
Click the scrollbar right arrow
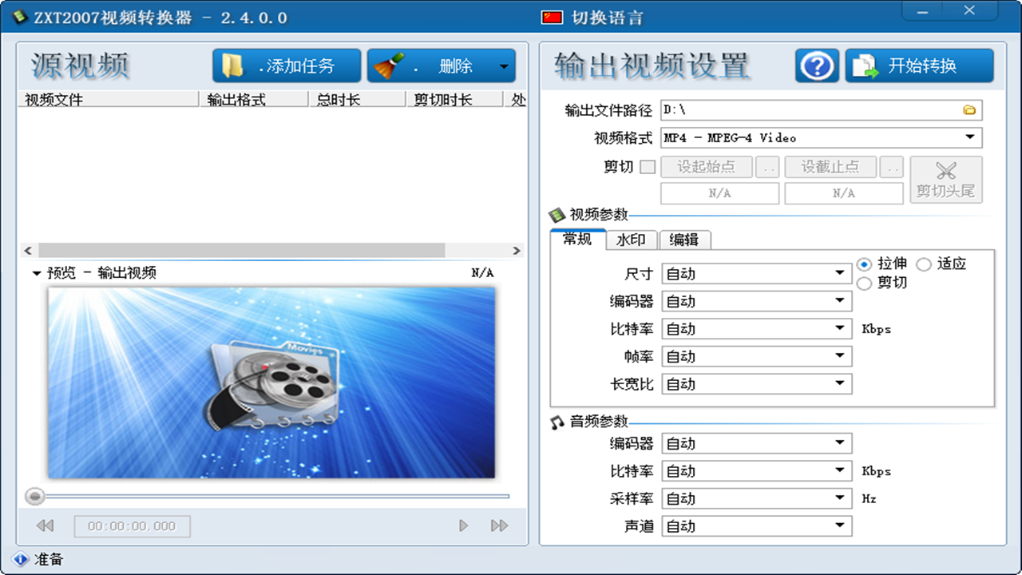[517, 250]
